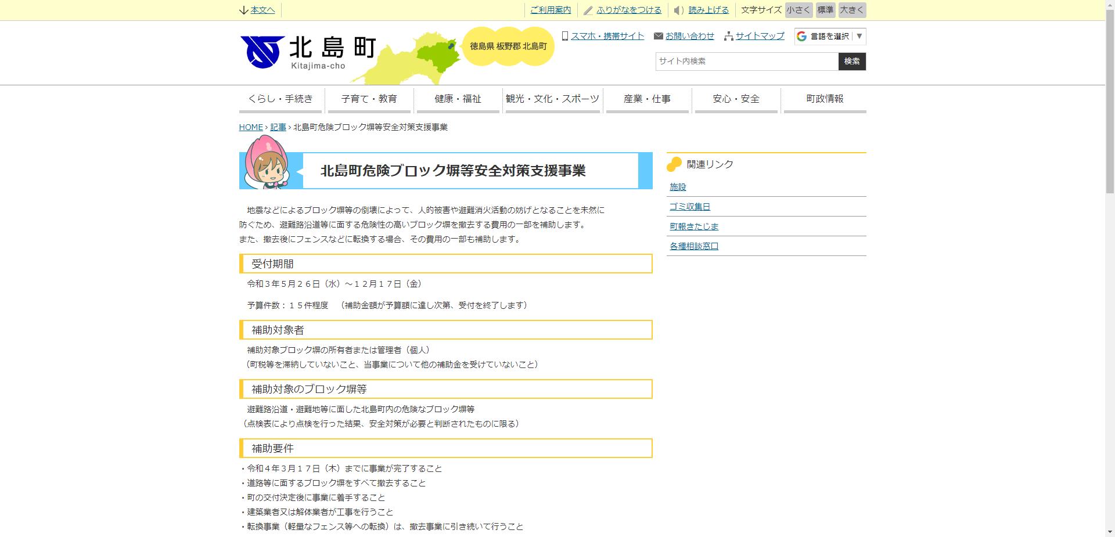The height and width of the screenshot is (537, 1115).
Task: Open the ゴミ収集日 related link
Action: pos(689,206)
